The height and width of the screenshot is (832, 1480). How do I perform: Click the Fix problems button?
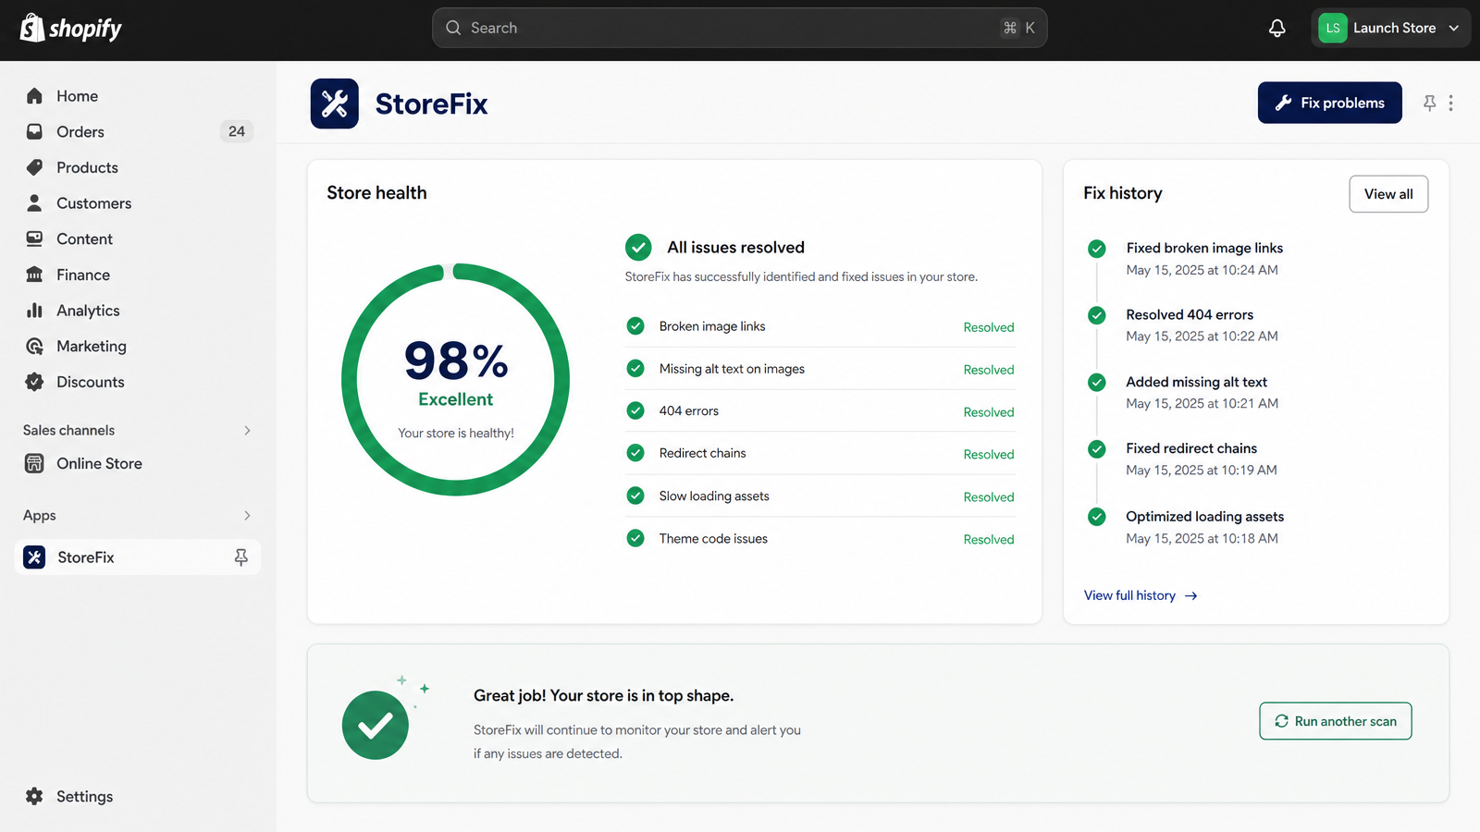pos(1329,103)
